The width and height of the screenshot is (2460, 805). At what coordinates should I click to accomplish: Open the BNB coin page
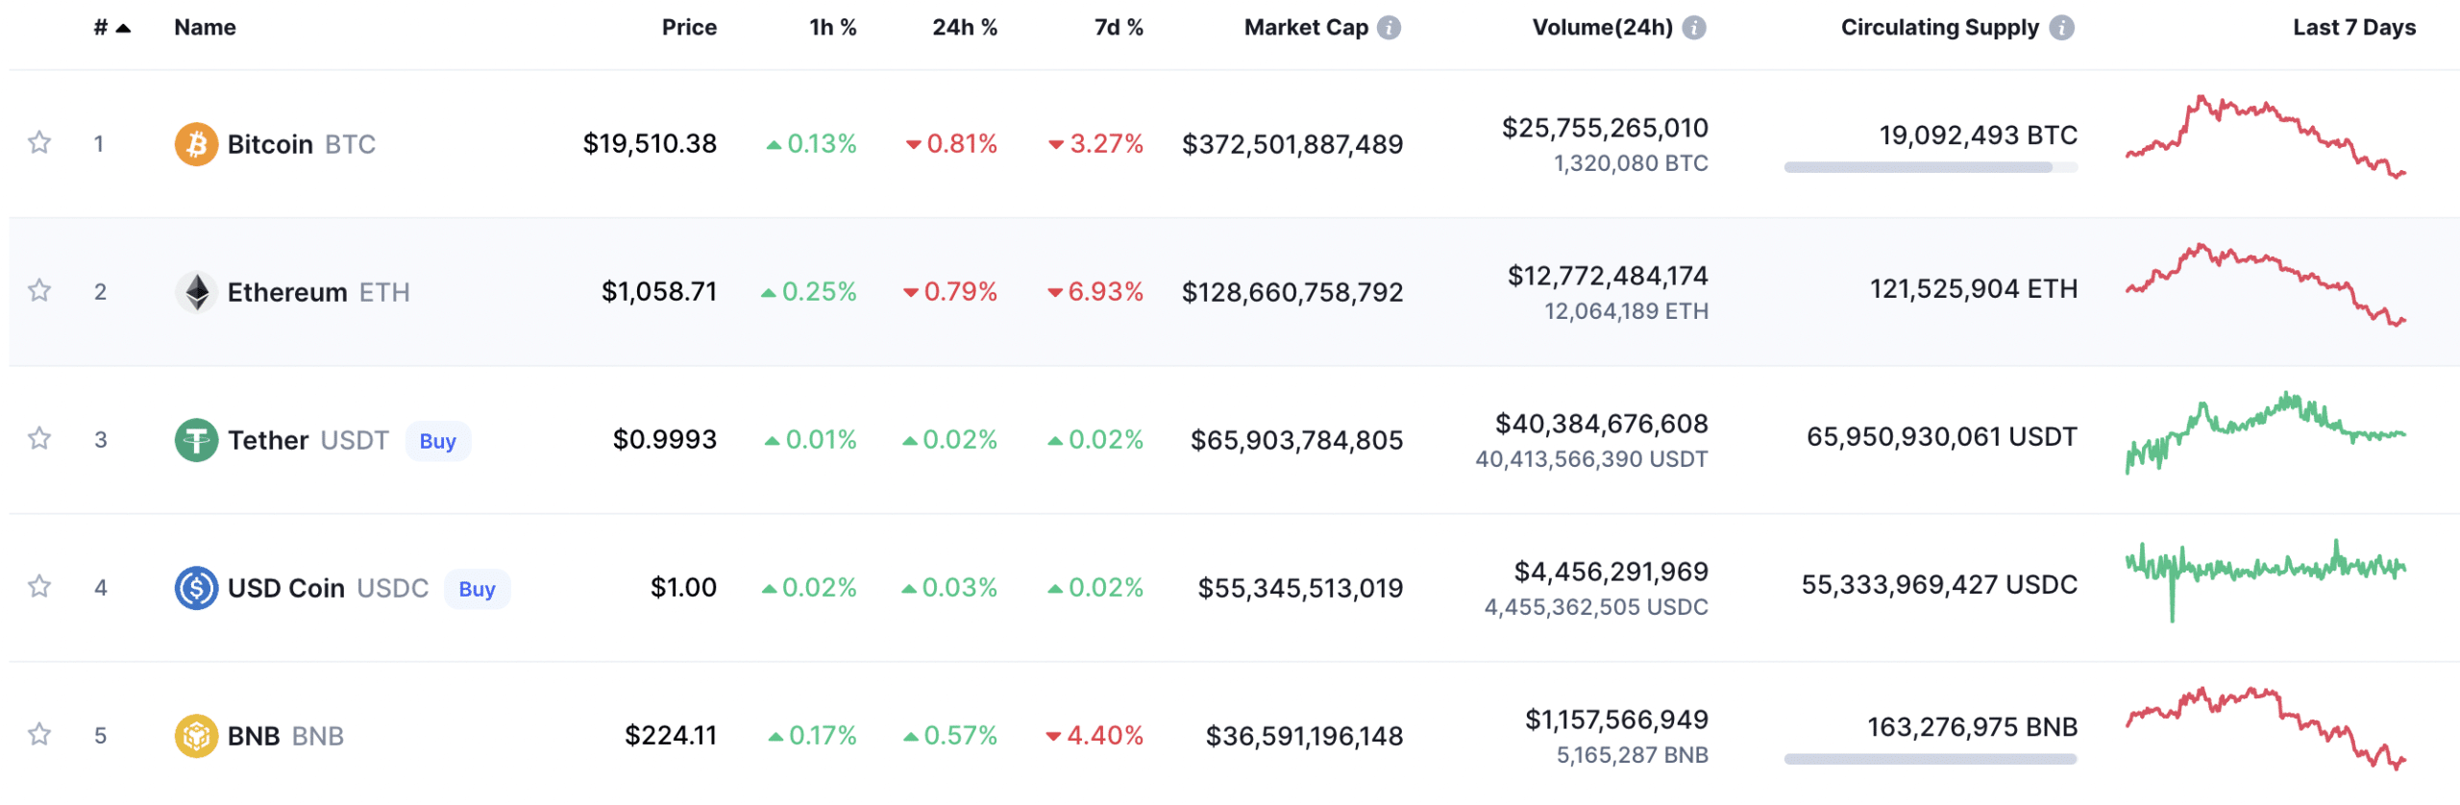[x=285, y=736]
